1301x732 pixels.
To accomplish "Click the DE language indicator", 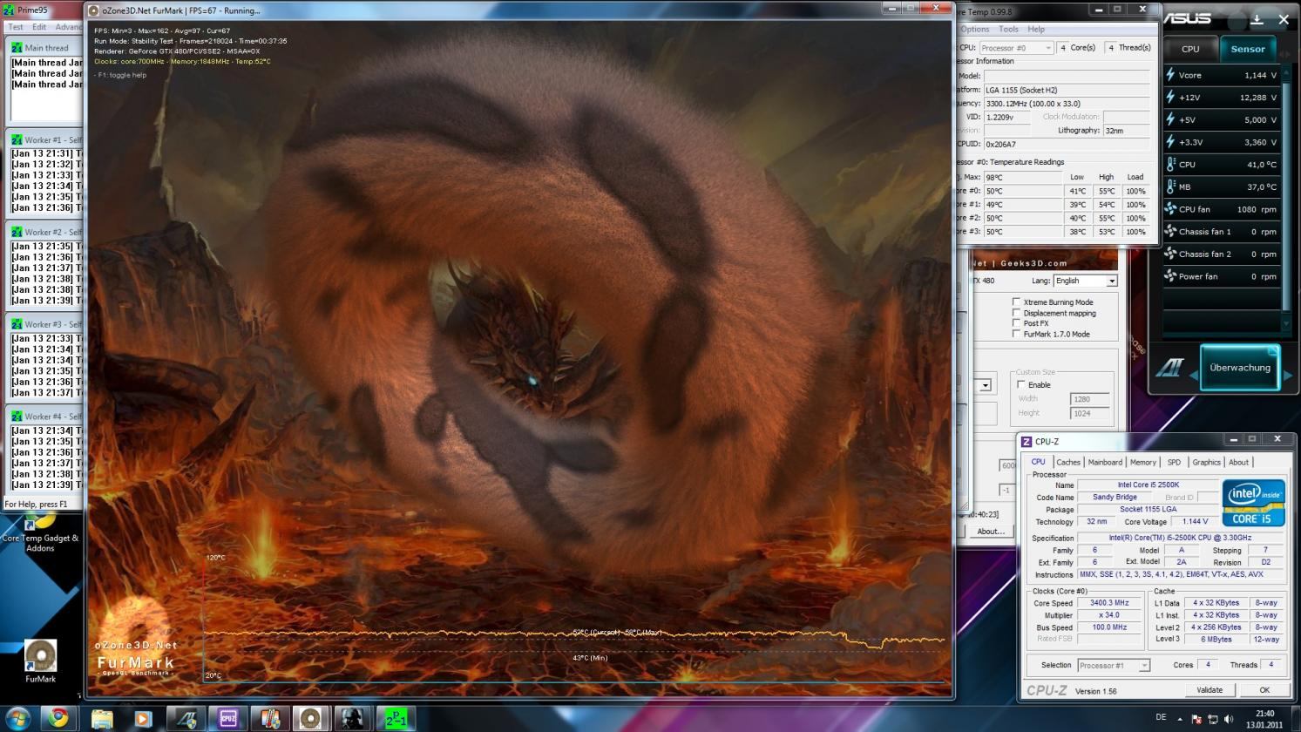I will tap(1161, 717).
